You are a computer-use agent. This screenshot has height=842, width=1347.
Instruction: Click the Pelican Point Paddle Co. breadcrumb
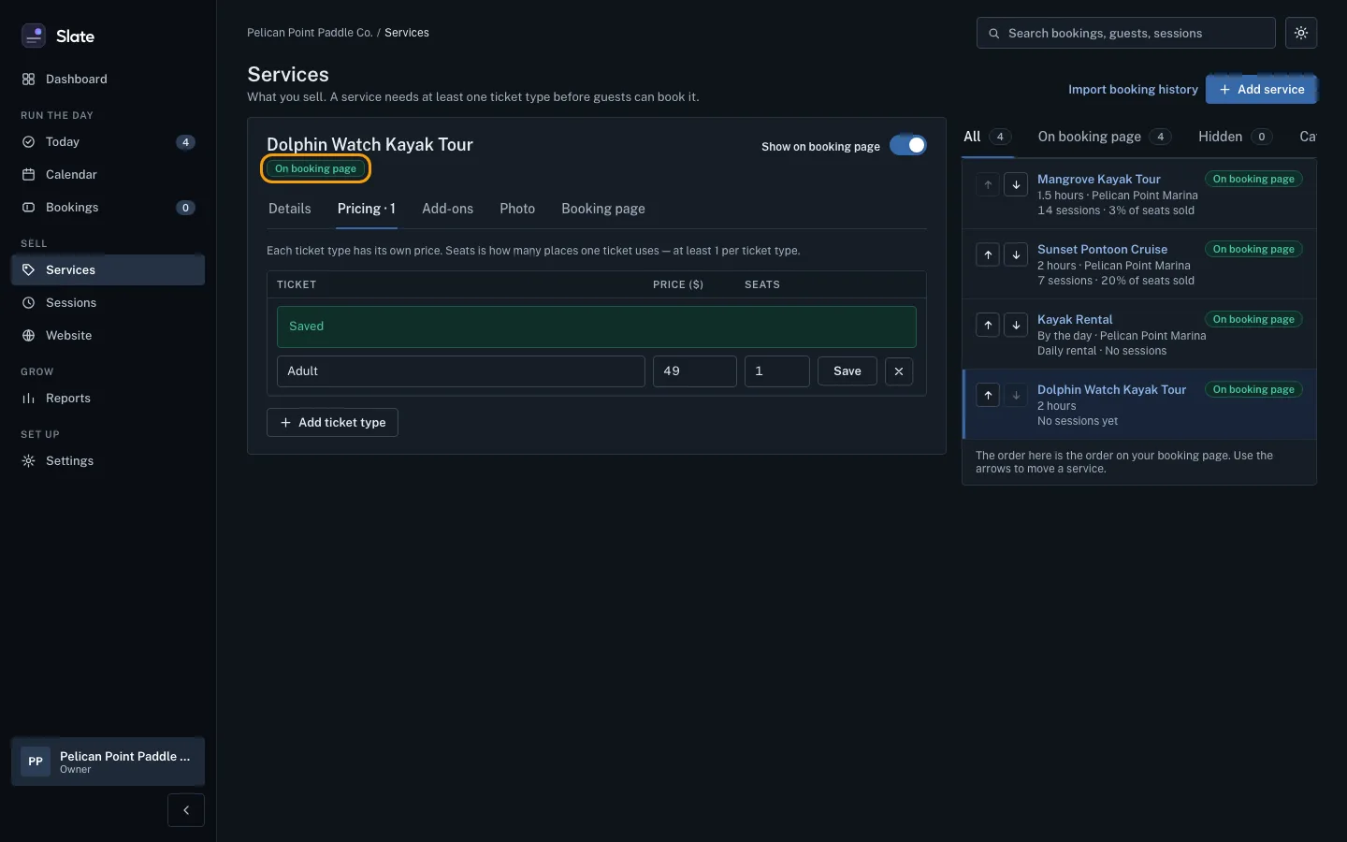pyautogui.click(x=310, y=33)
